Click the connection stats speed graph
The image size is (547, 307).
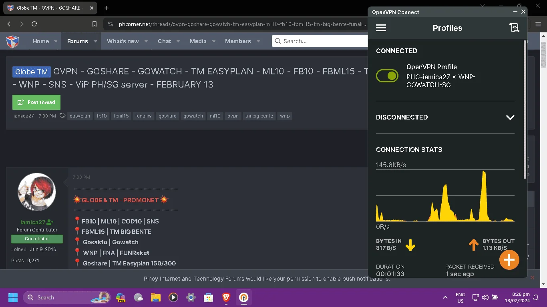445,195
